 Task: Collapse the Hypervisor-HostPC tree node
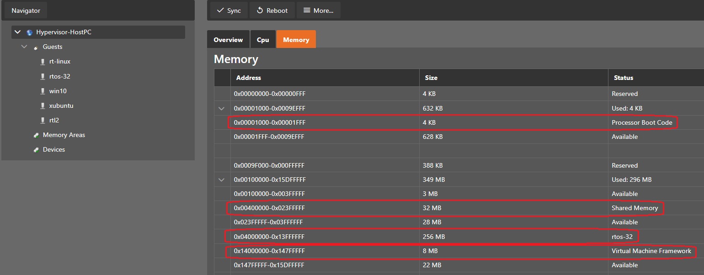pyautogui.click(x=18, y=32)
